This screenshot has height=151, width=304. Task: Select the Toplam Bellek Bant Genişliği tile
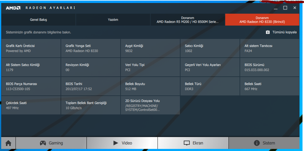click(x=91, y=105)
